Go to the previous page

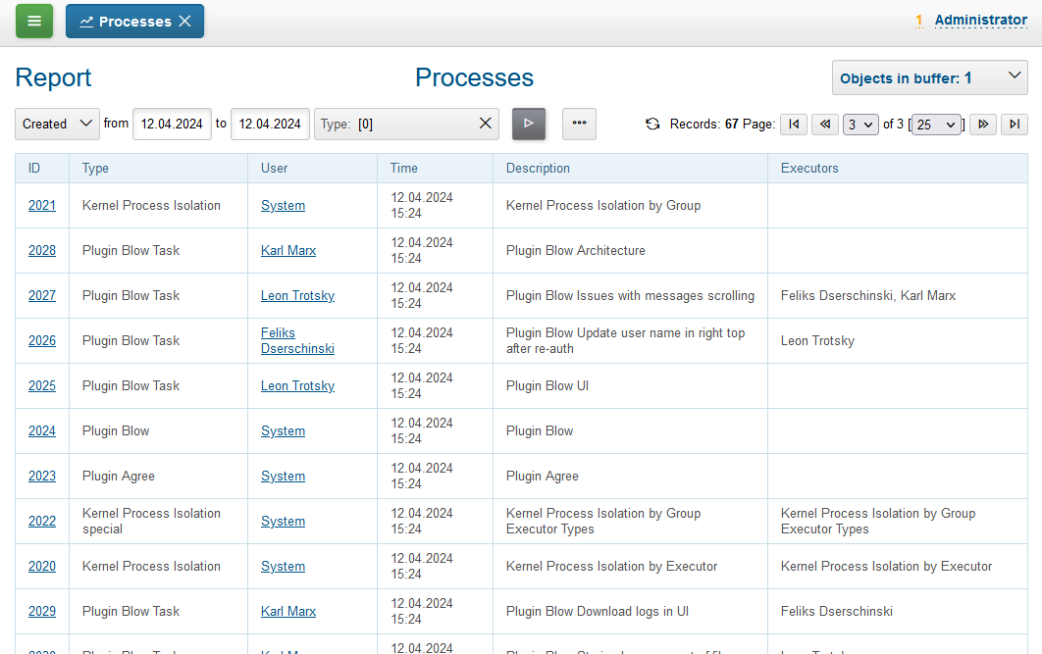pyautogui.click(x=825, y=124)
